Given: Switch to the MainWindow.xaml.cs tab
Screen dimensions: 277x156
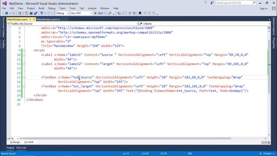Looking at the screenshot, I should (48, 19).
